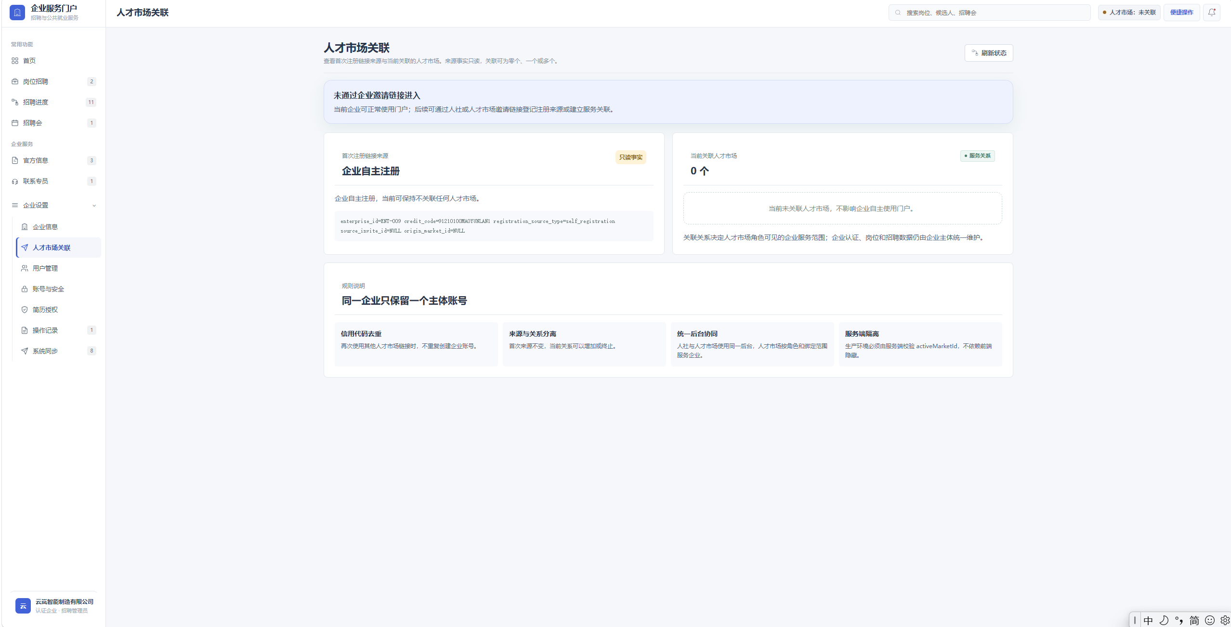Click the 招聘会 calendar icon
This screenshot has height=627, width=1231.
coord(15,123)
